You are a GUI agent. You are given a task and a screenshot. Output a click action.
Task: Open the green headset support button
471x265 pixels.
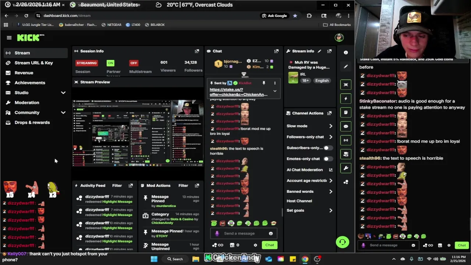343,242
